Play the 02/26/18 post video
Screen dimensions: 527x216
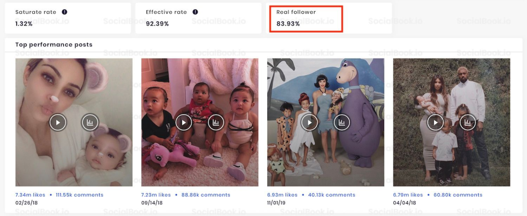[58, 122]
